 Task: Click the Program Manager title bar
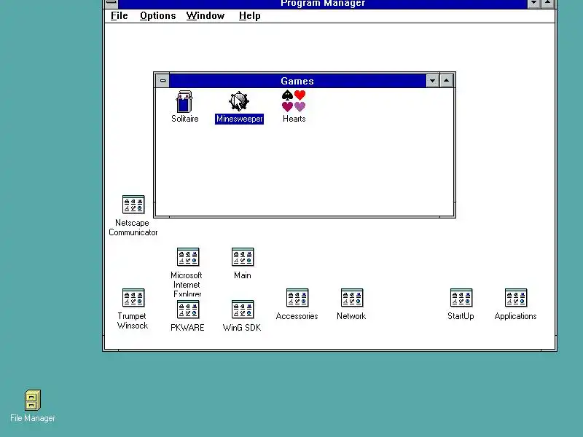coord(323,4)
